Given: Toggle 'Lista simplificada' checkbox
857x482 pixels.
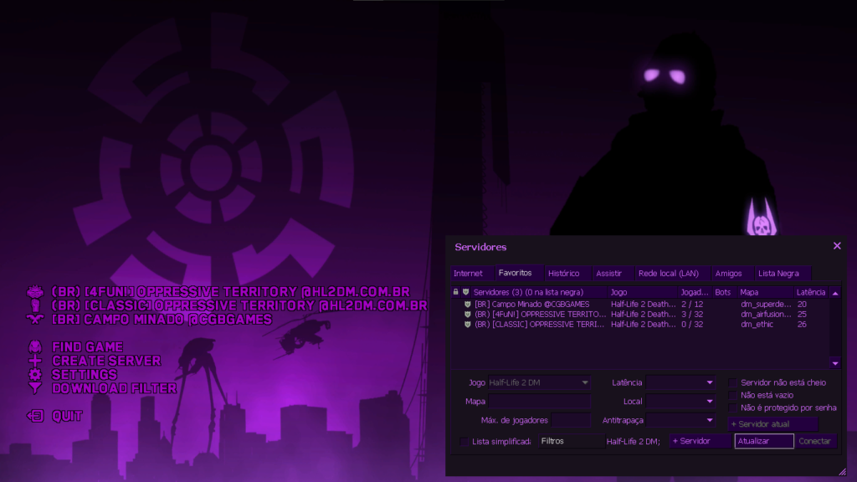Looking at the screenshot, I should pos(464,442).
